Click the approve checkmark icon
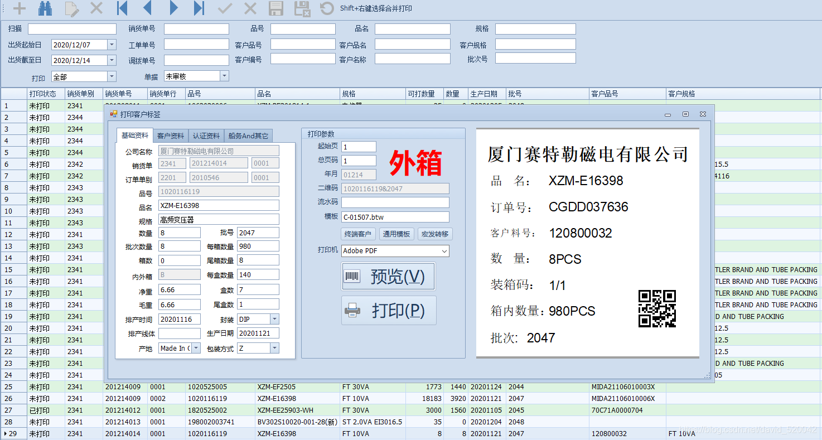The height and width of the screenshot is (440, 822). pyautogui.click(x=224, y=8)
